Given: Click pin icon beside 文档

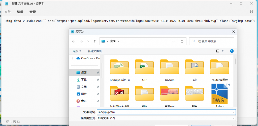Looking at the screenshot, I should pos(98,87).
